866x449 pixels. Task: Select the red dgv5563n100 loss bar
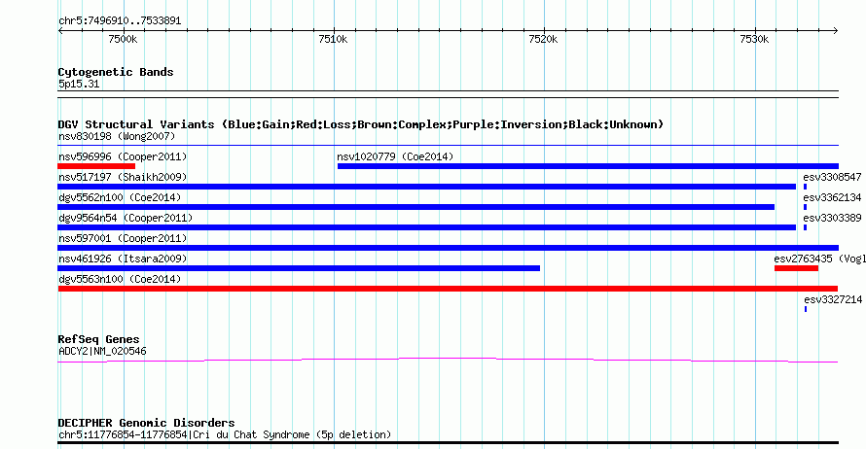[x=448, y=289]
